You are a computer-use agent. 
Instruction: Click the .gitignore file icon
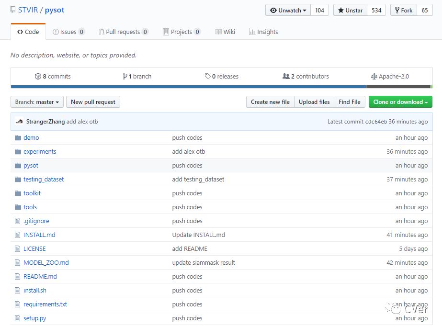(18, 221)
